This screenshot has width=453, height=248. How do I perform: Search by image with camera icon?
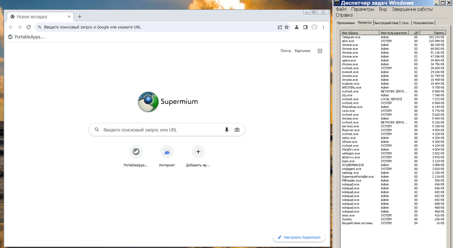pyautogui.click(x=237, y=130)
